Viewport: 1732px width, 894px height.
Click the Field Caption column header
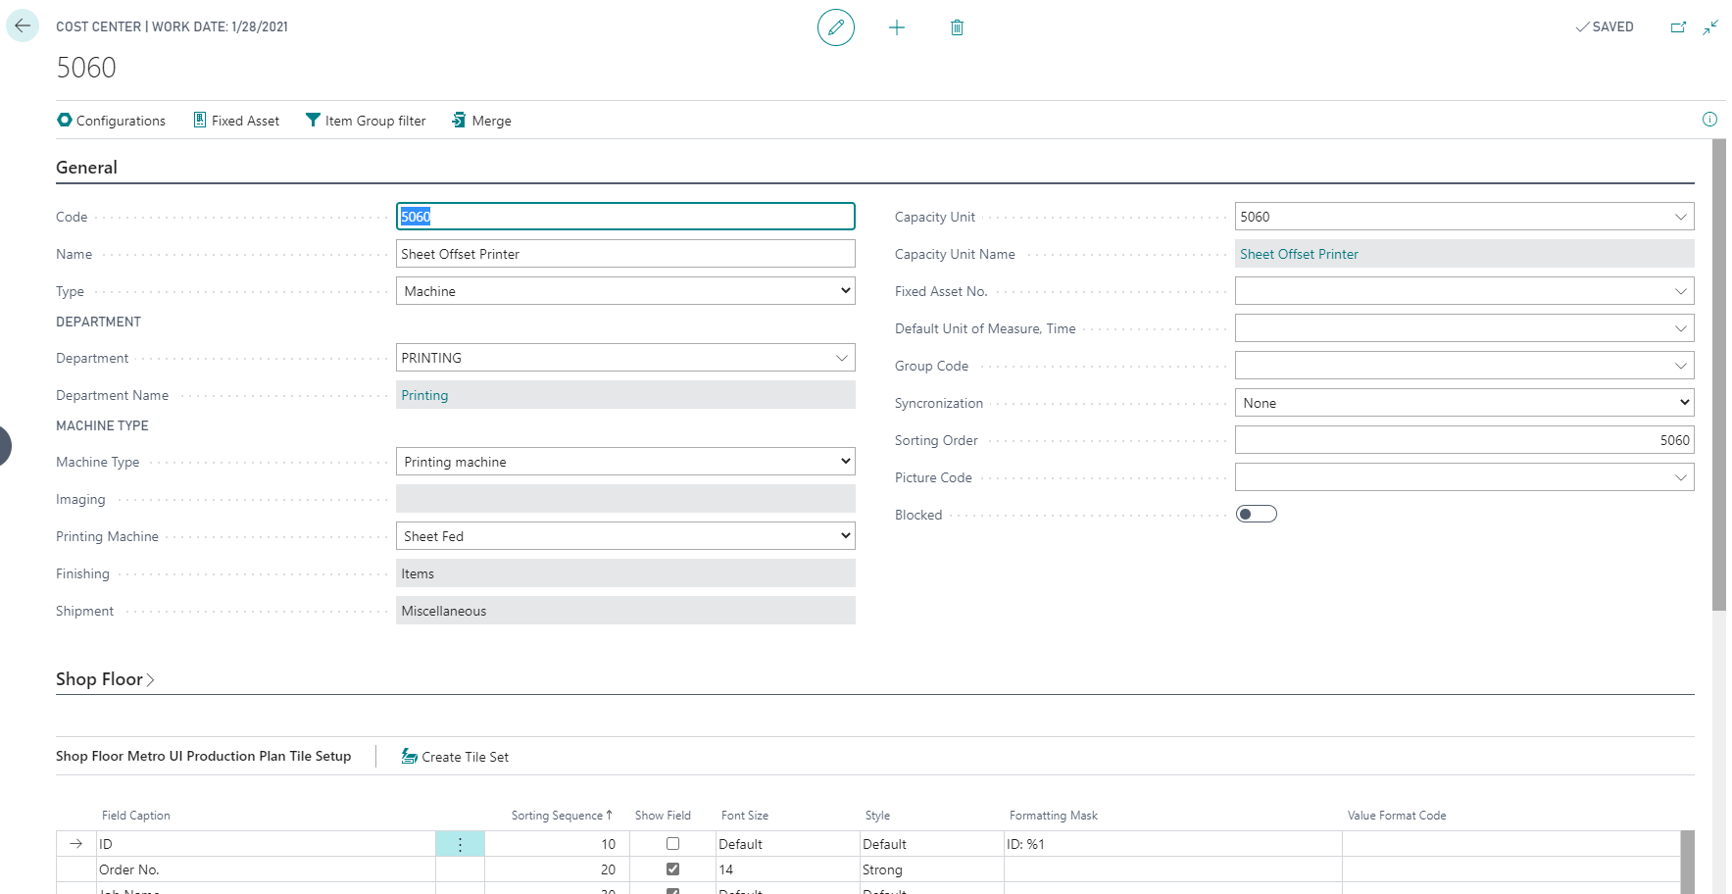(136, 816)
